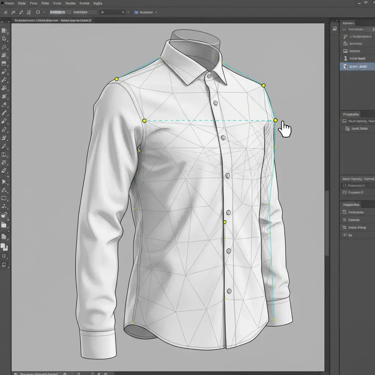This screenshot has width=375, height=375.
Task: Click the collapsed panel icon beside the canvas
Action: click(334, 29)
